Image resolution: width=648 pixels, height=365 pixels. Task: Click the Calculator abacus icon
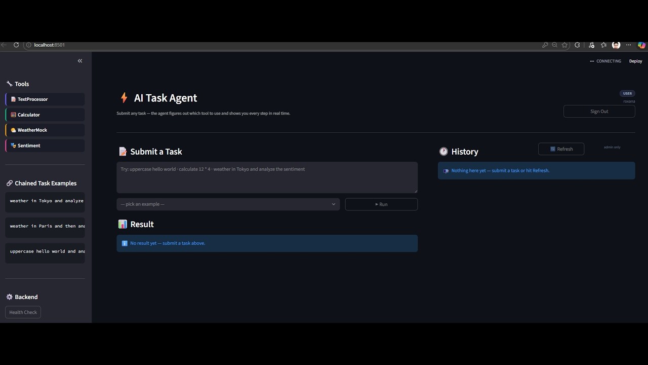(13, 115)
